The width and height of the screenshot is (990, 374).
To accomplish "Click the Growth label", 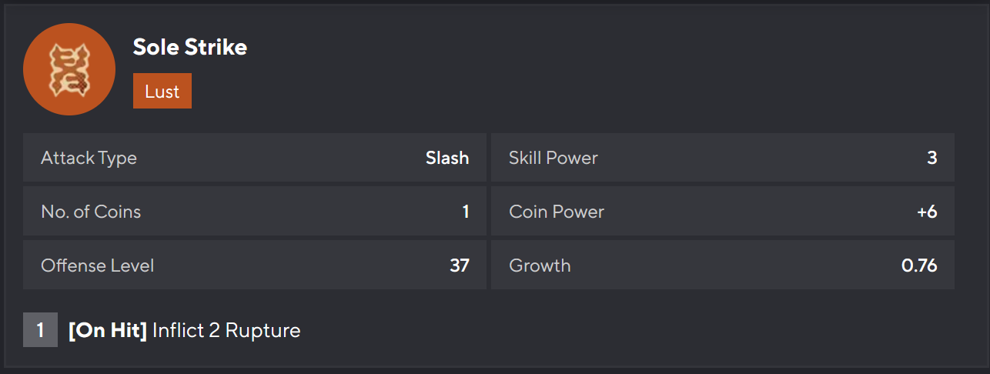I will click(x=540, y=265).
